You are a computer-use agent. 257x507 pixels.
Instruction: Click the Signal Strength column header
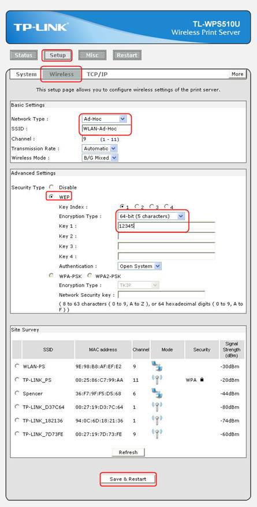(232, 349)
